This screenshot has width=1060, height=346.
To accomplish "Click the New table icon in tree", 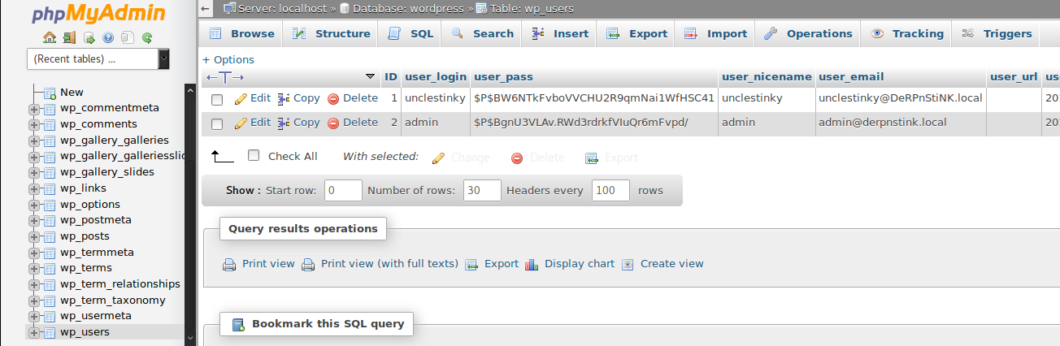I will pyautogui.click(x=49, y=93).
